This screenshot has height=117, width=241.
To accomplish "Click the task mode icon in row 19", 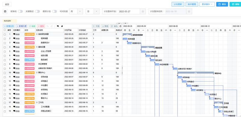I will click(x=14, y=111).
